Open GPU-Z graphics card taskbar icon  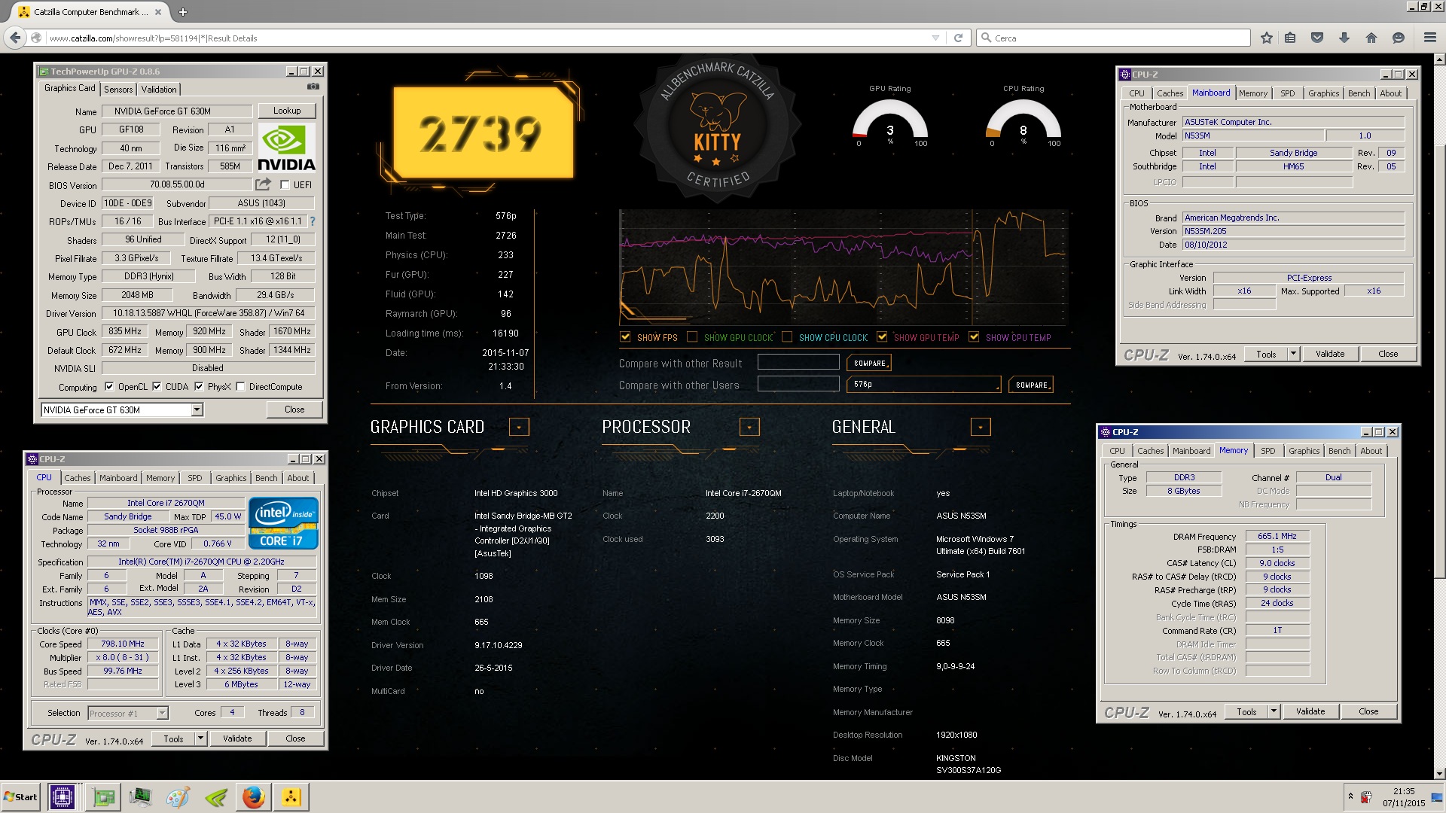coord(104,796)
